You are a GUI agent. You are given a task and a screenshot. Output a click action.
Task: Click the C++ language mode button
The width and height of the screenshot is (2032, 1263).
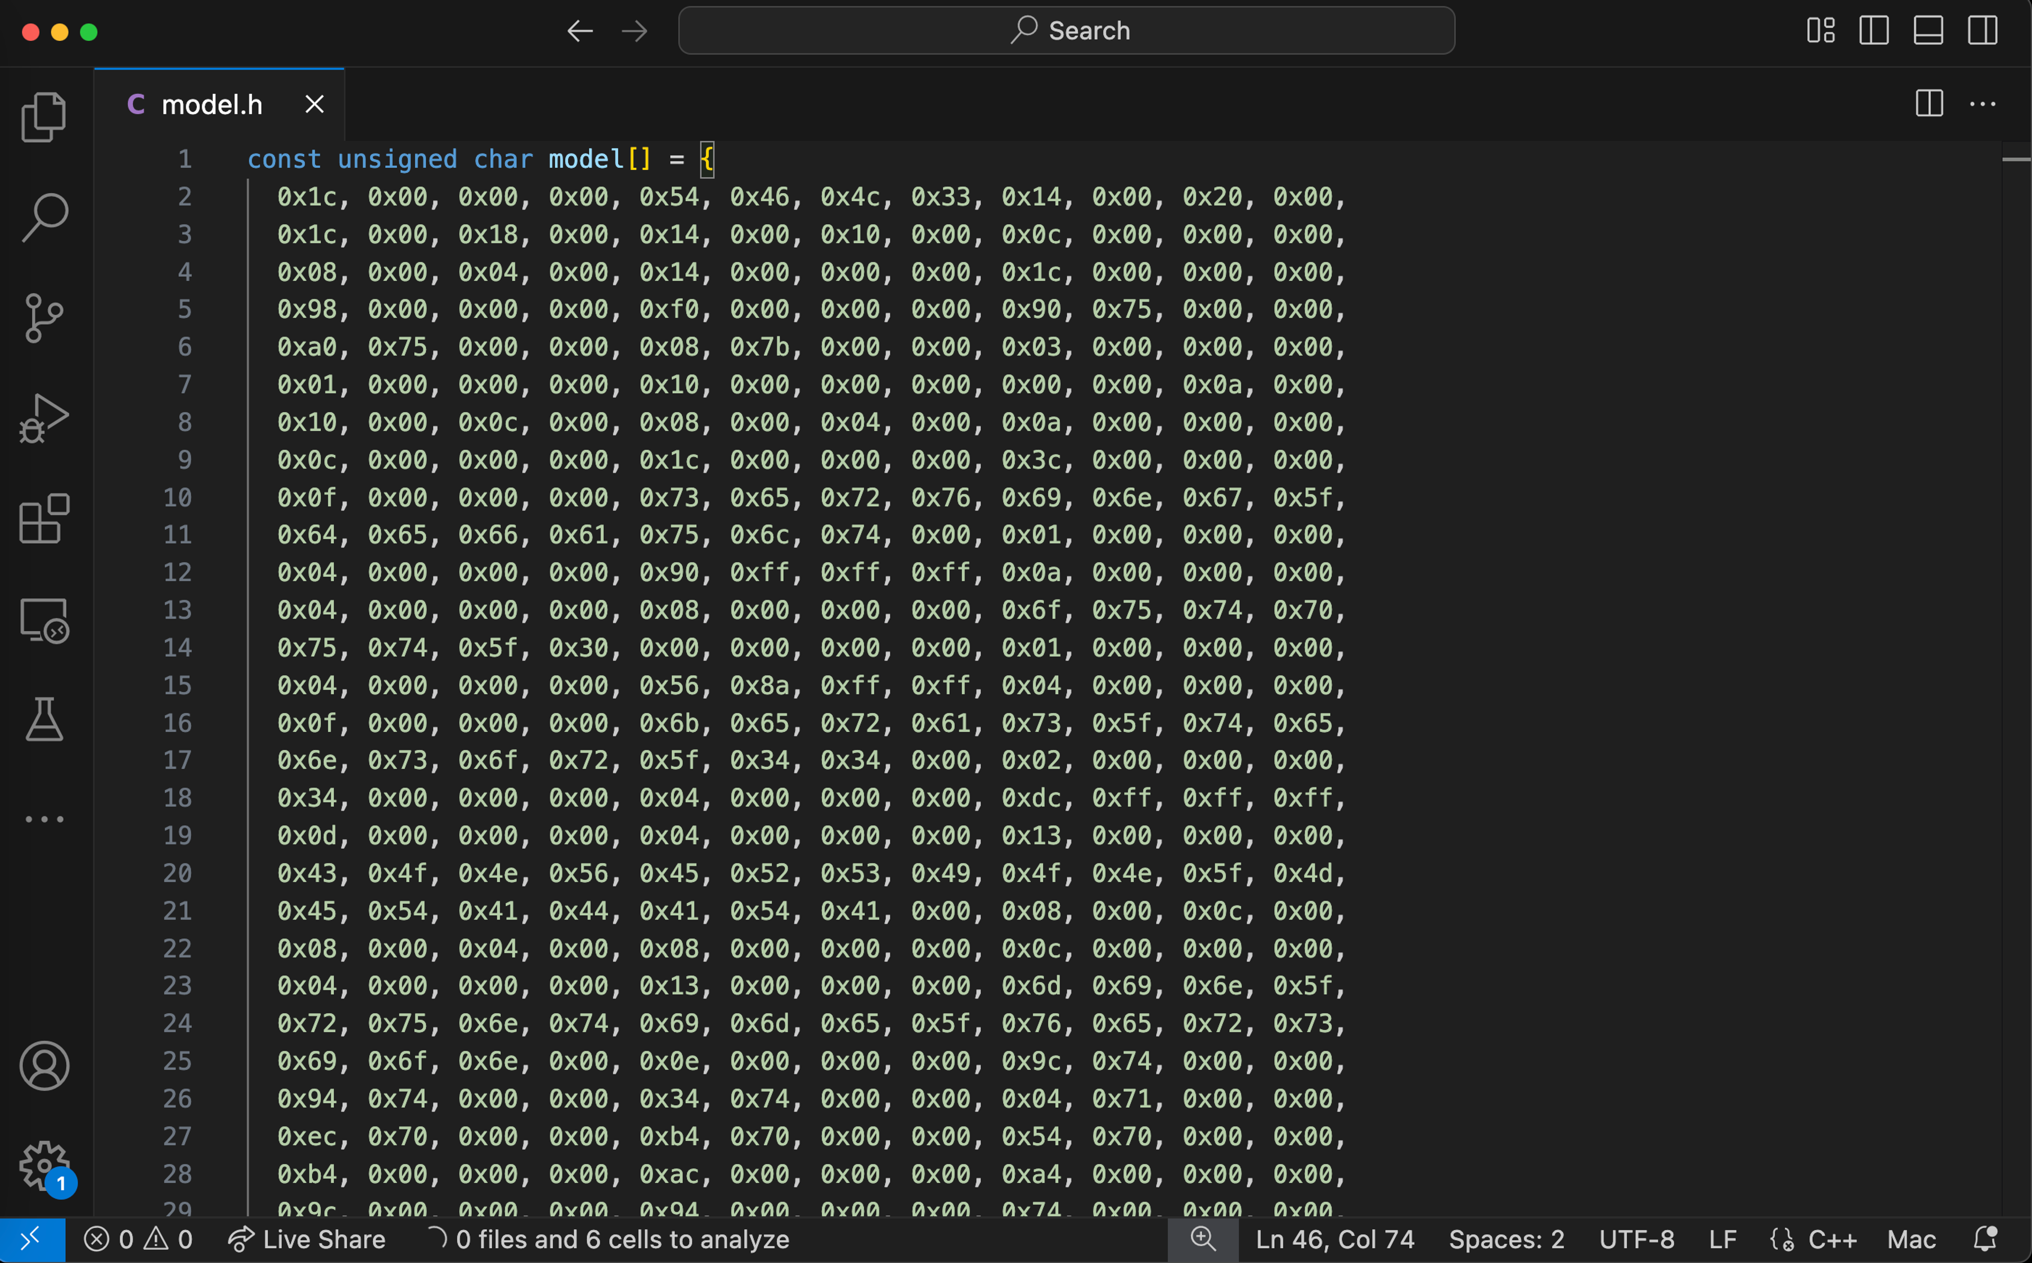(1831, 1239)
